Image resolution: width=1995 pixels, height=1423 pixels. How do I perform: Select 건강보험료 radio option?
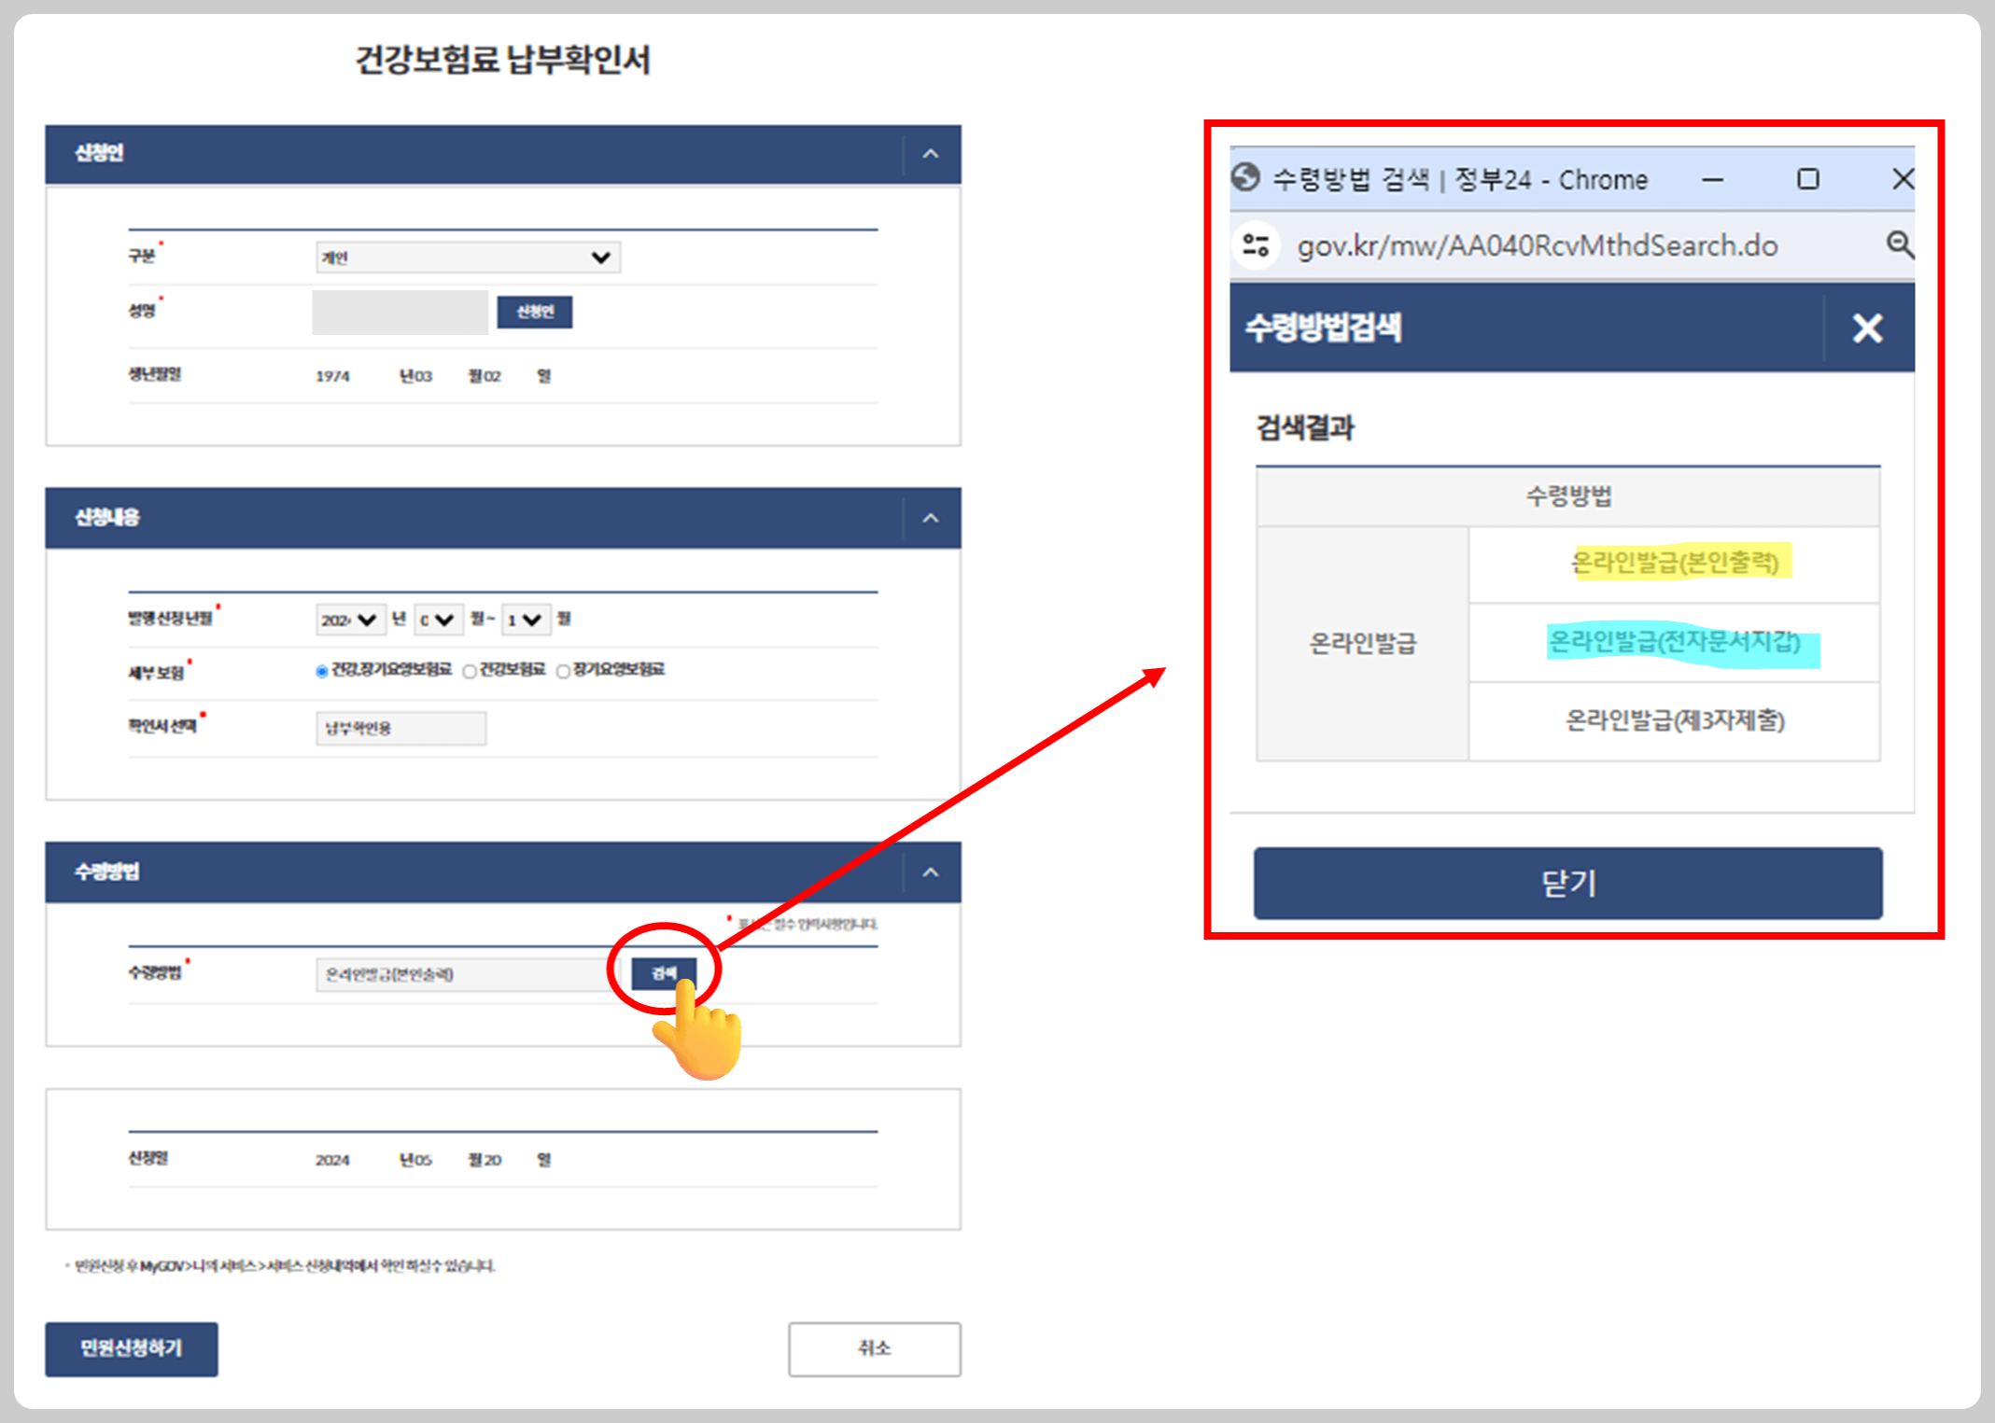pos(470,671)
